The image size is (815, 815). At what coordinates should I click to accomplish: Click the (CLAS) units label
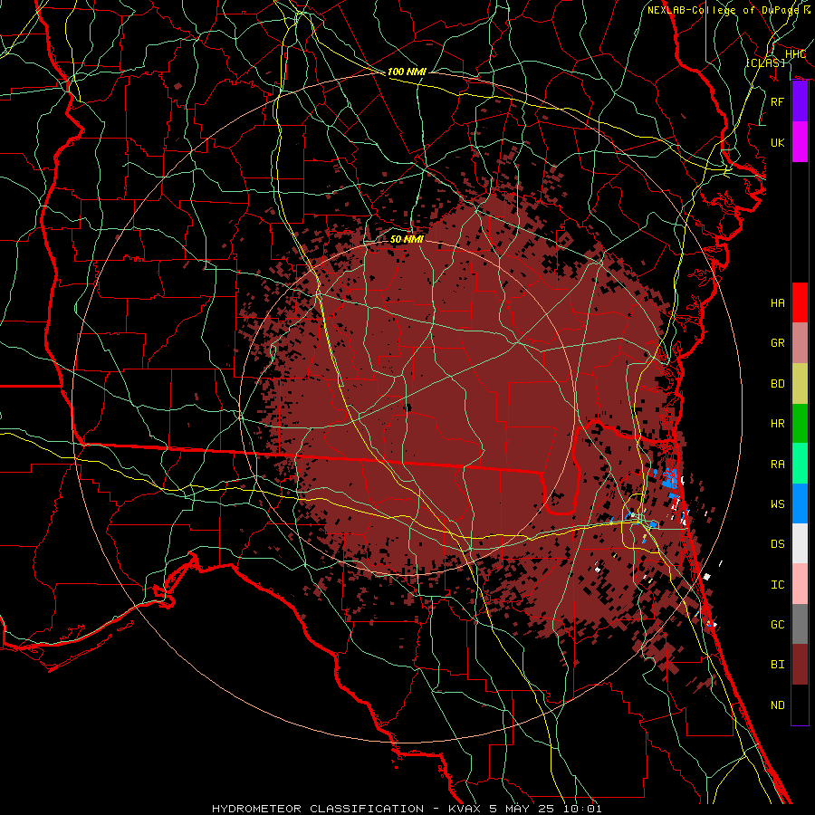pos(766,62)
